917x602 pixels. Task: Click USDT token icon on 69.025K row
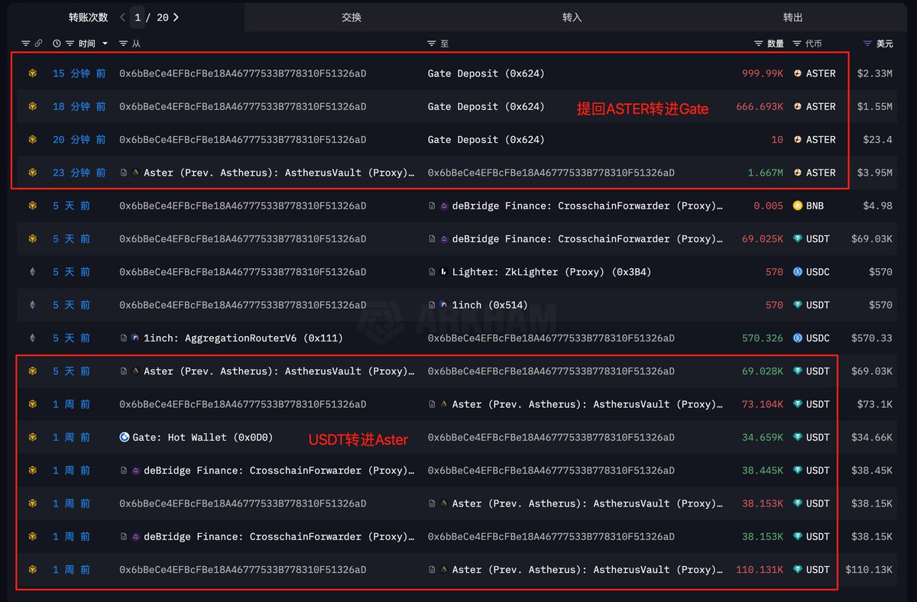(x=798, y=238)
